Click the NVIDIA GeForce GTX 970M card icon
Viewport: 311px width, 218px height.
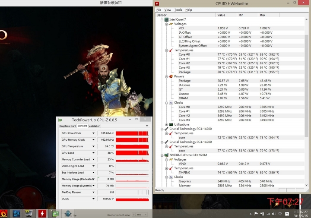166,155
